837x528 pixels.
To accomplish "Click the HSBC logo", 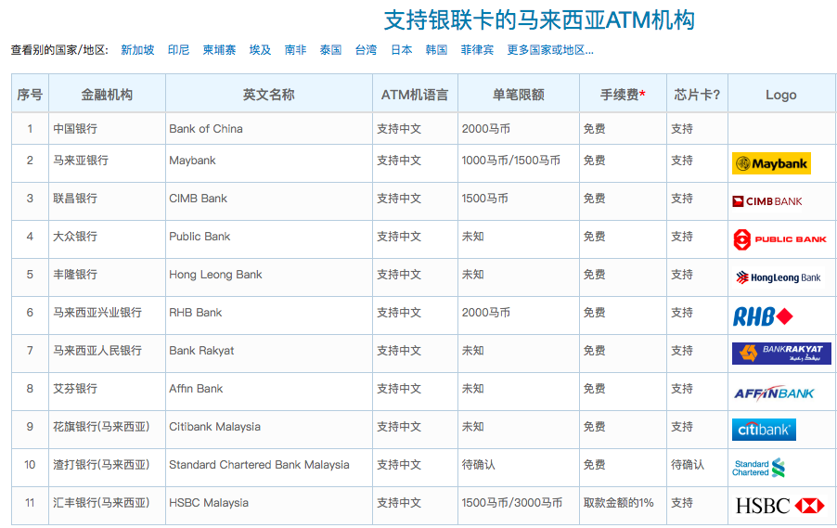I will (x=779, y=506).
